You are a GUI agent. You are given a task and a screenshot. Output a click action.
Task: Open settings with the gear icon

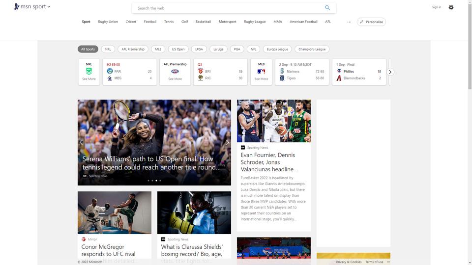click(451, 7)
